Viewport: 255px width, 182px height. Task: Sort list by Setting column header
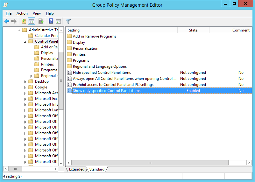(121, 30)
